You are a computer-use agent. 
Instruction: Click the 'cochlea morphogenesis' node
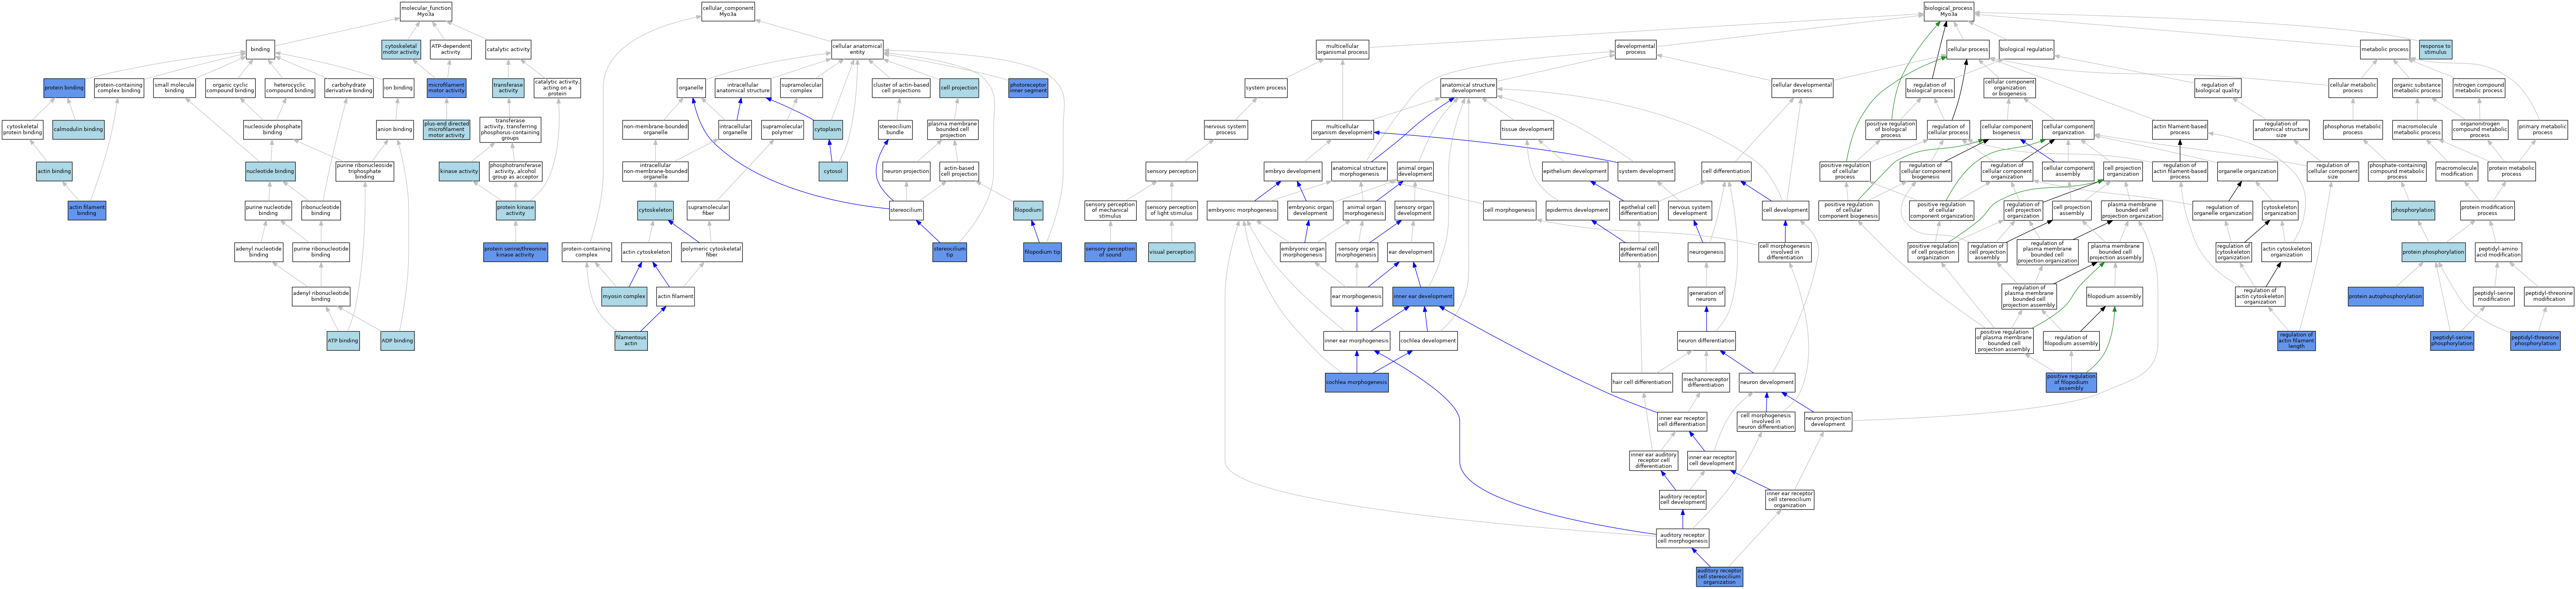[1356, 382]
